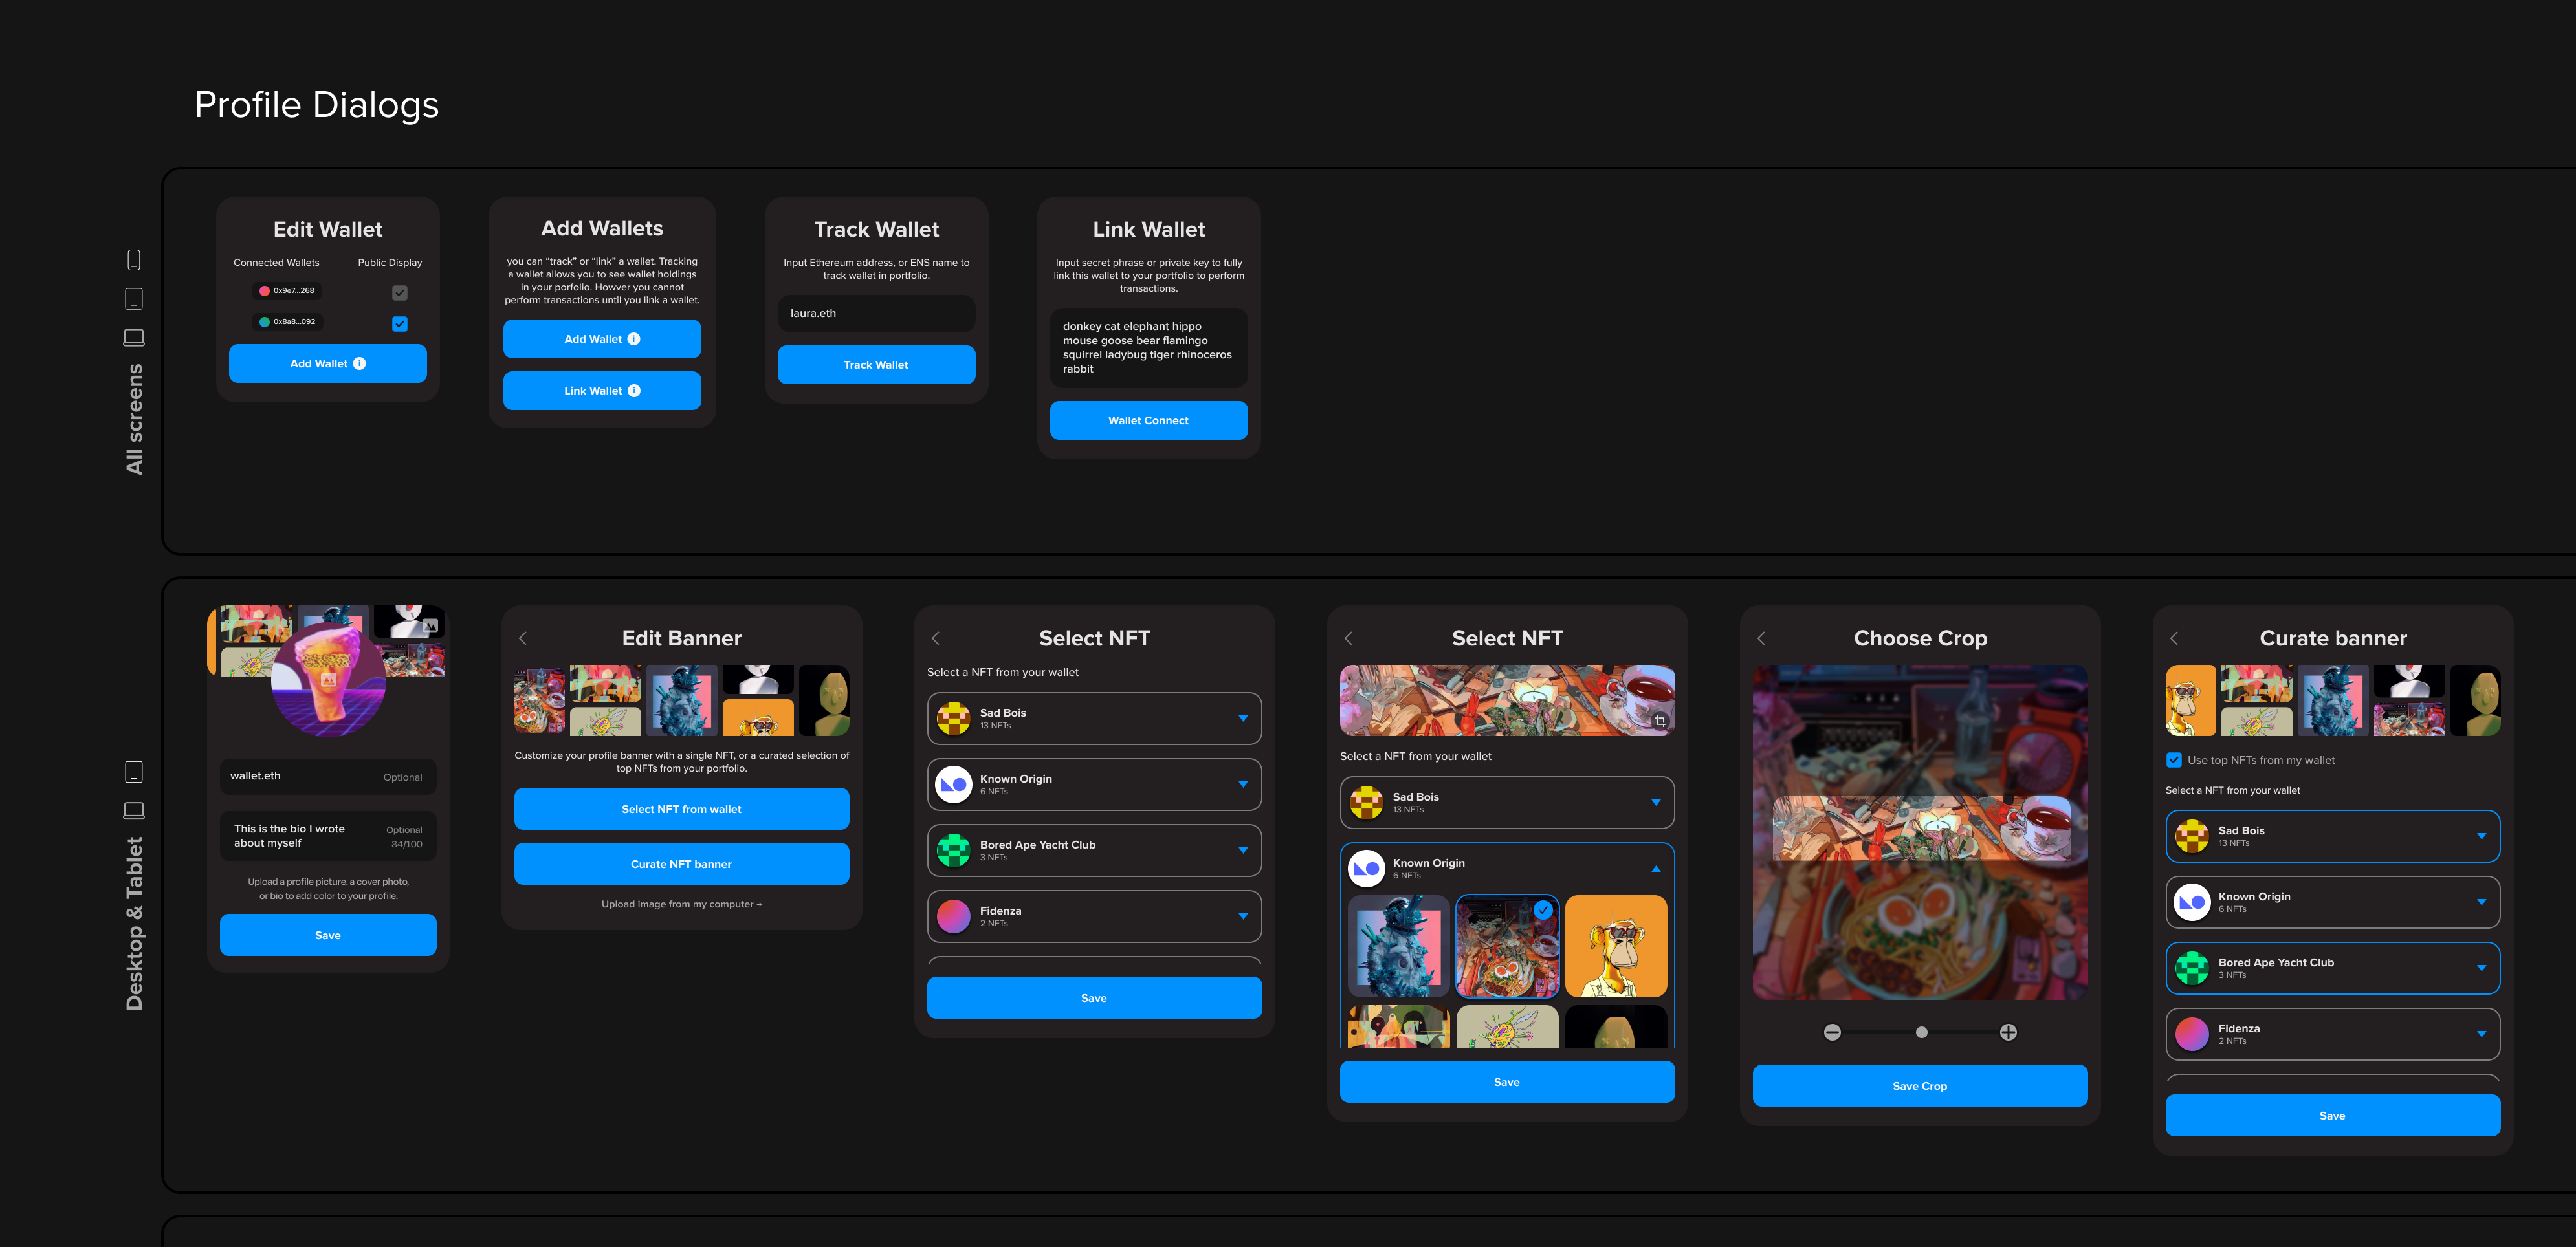The width and height of the screenshot is (2576, 1247).
Task: Click the back arrow on Edit Banner dialog
Action: 523,638
